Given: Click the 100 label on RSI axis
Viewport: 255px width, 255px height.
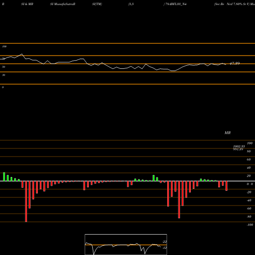Looking at the screenshot, I should coord(4,46).
